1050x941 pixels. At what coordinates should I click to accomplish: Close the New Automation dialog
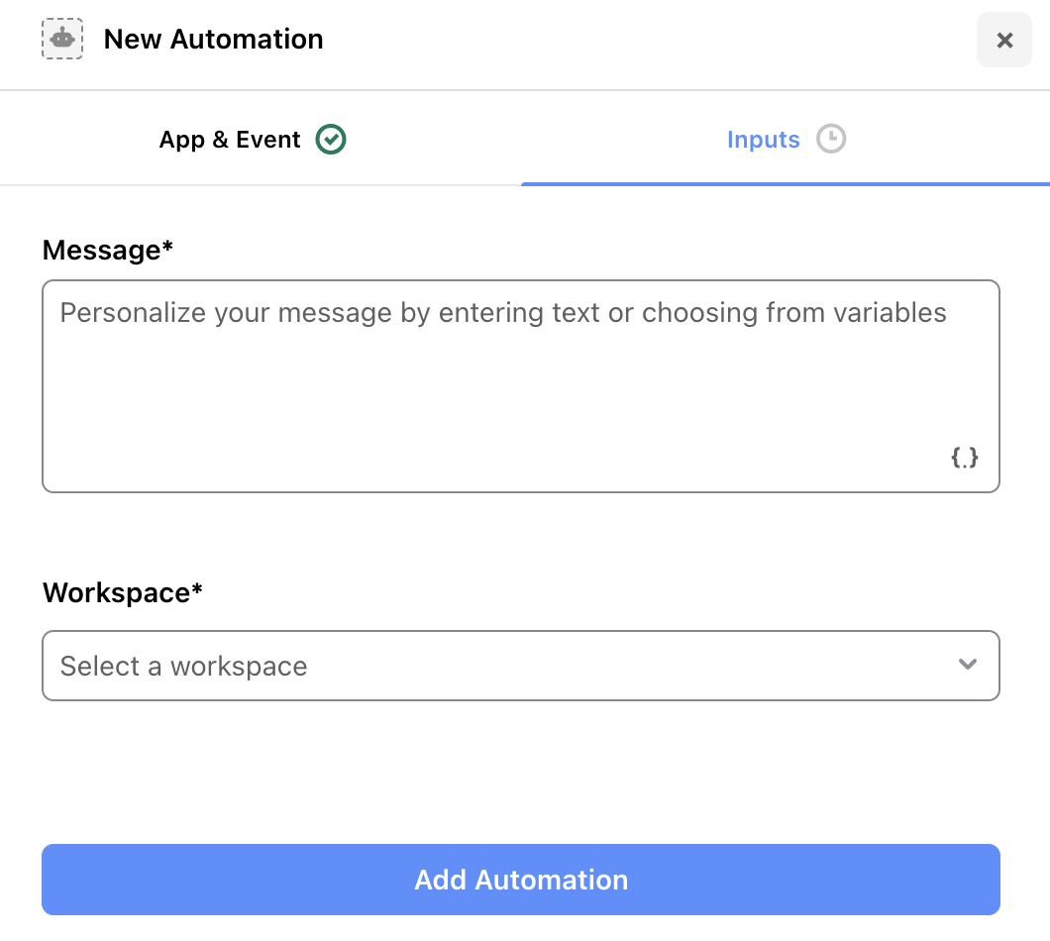[x=1003, y=40]
